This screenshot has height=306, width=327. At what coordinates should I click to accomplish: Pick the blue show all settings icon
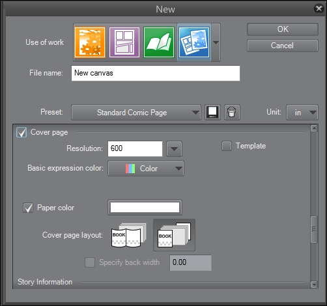pyautogui.click(x=194, y=42)
